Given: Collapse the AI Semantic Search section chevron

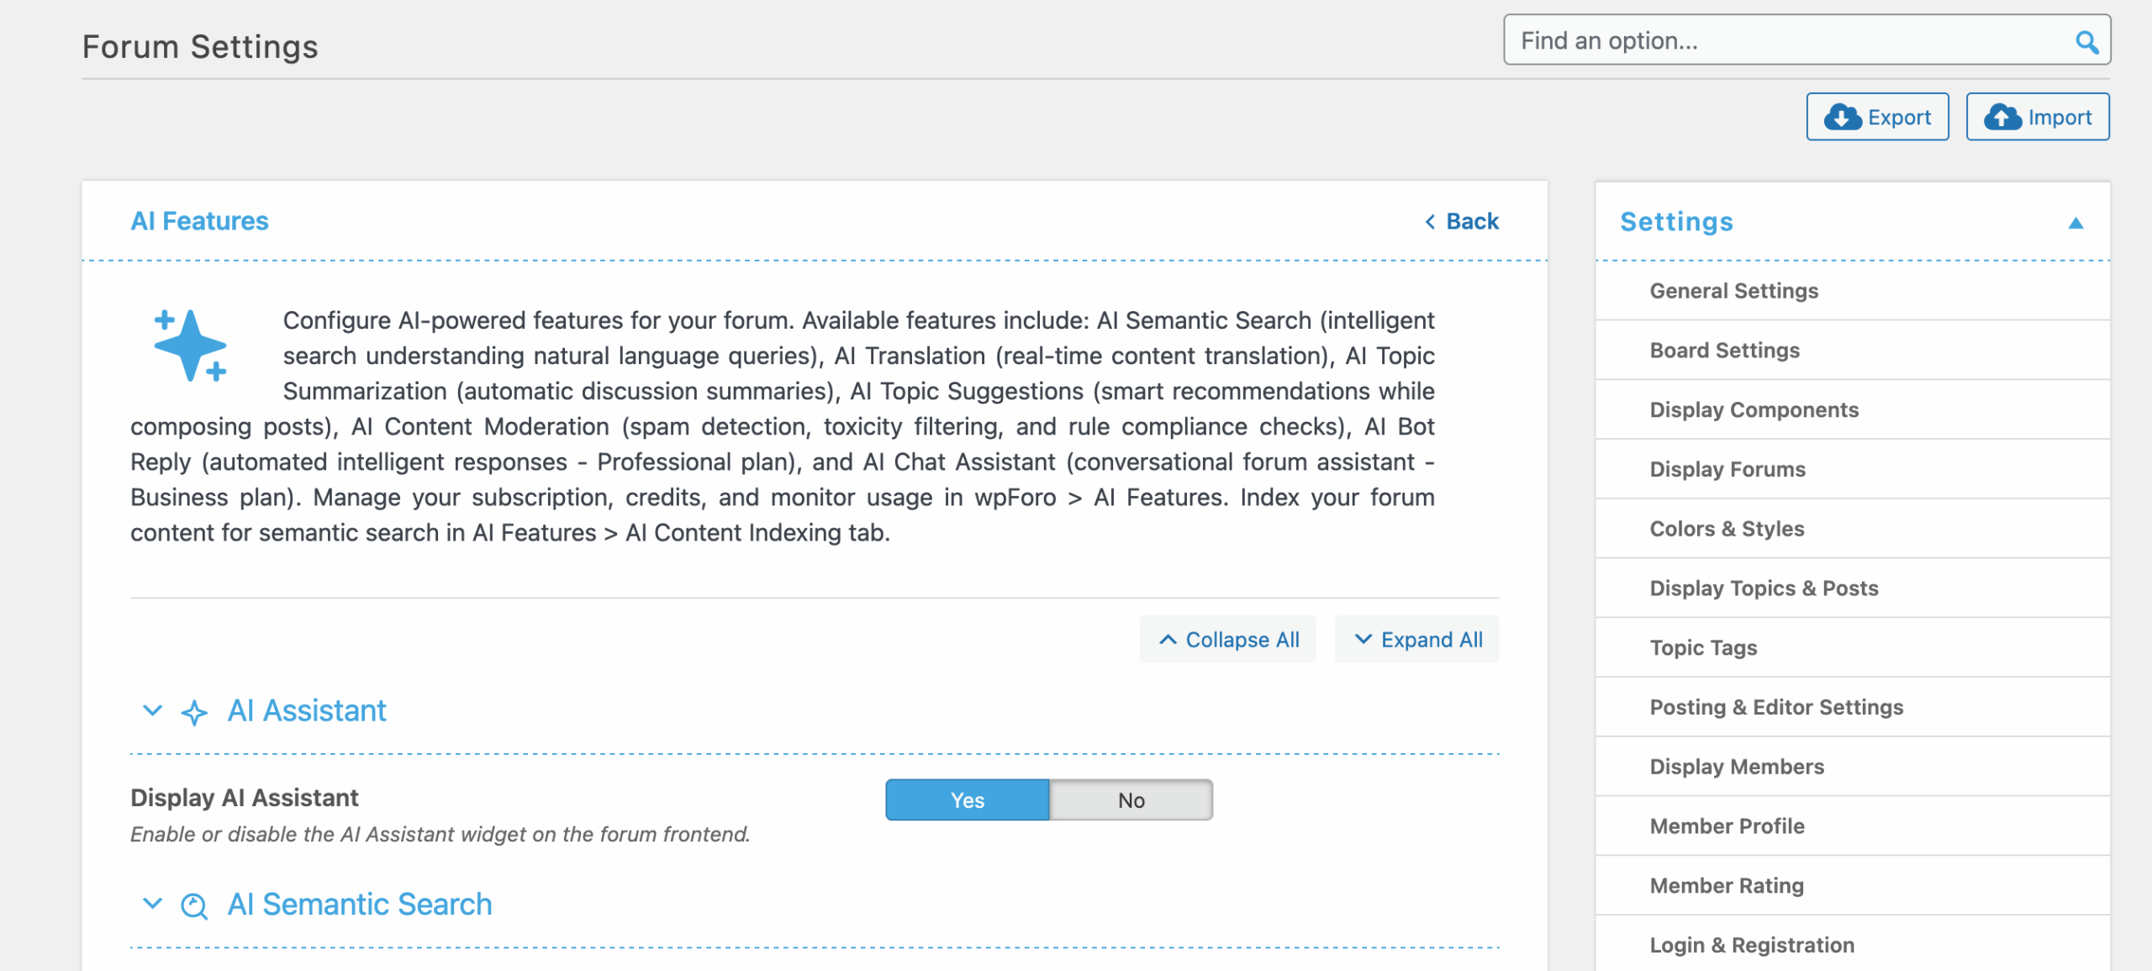Looking at the screenshot, I should point(152,905).
